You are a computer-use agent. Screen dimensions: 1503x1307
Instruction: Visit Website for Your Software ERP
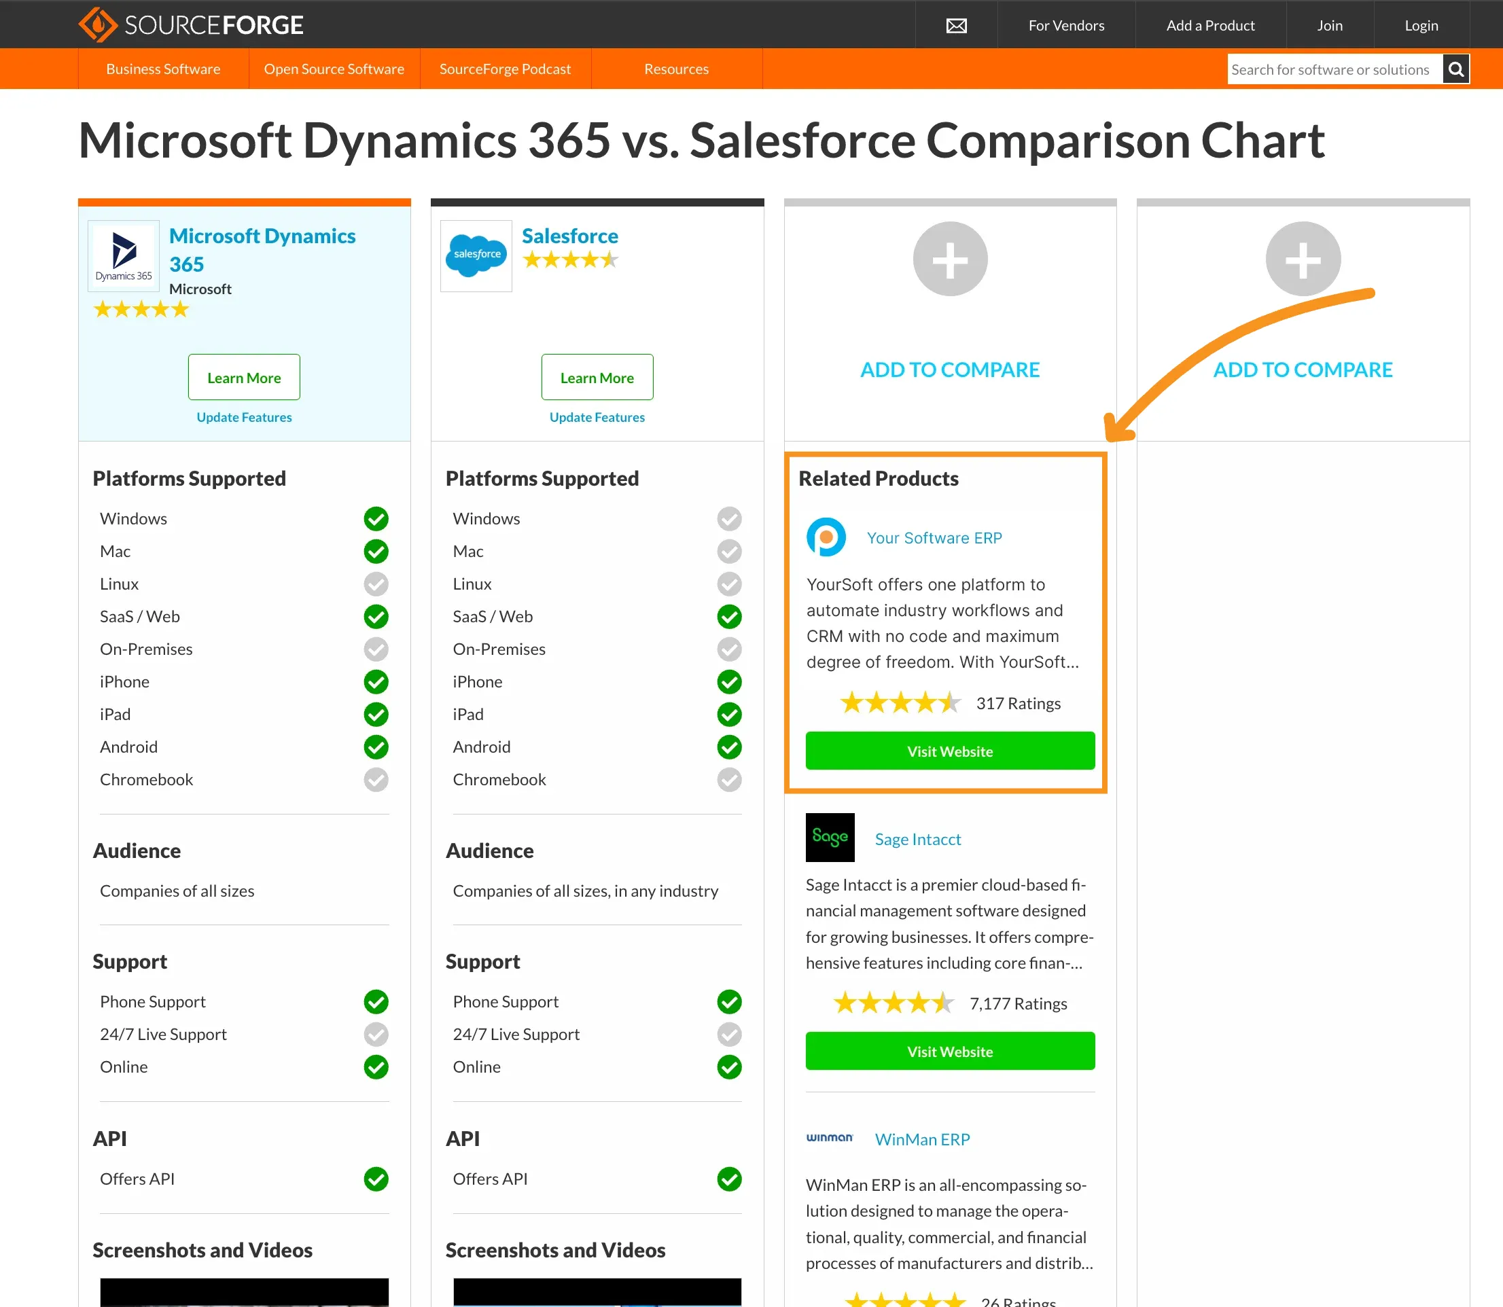coord(950,751)
